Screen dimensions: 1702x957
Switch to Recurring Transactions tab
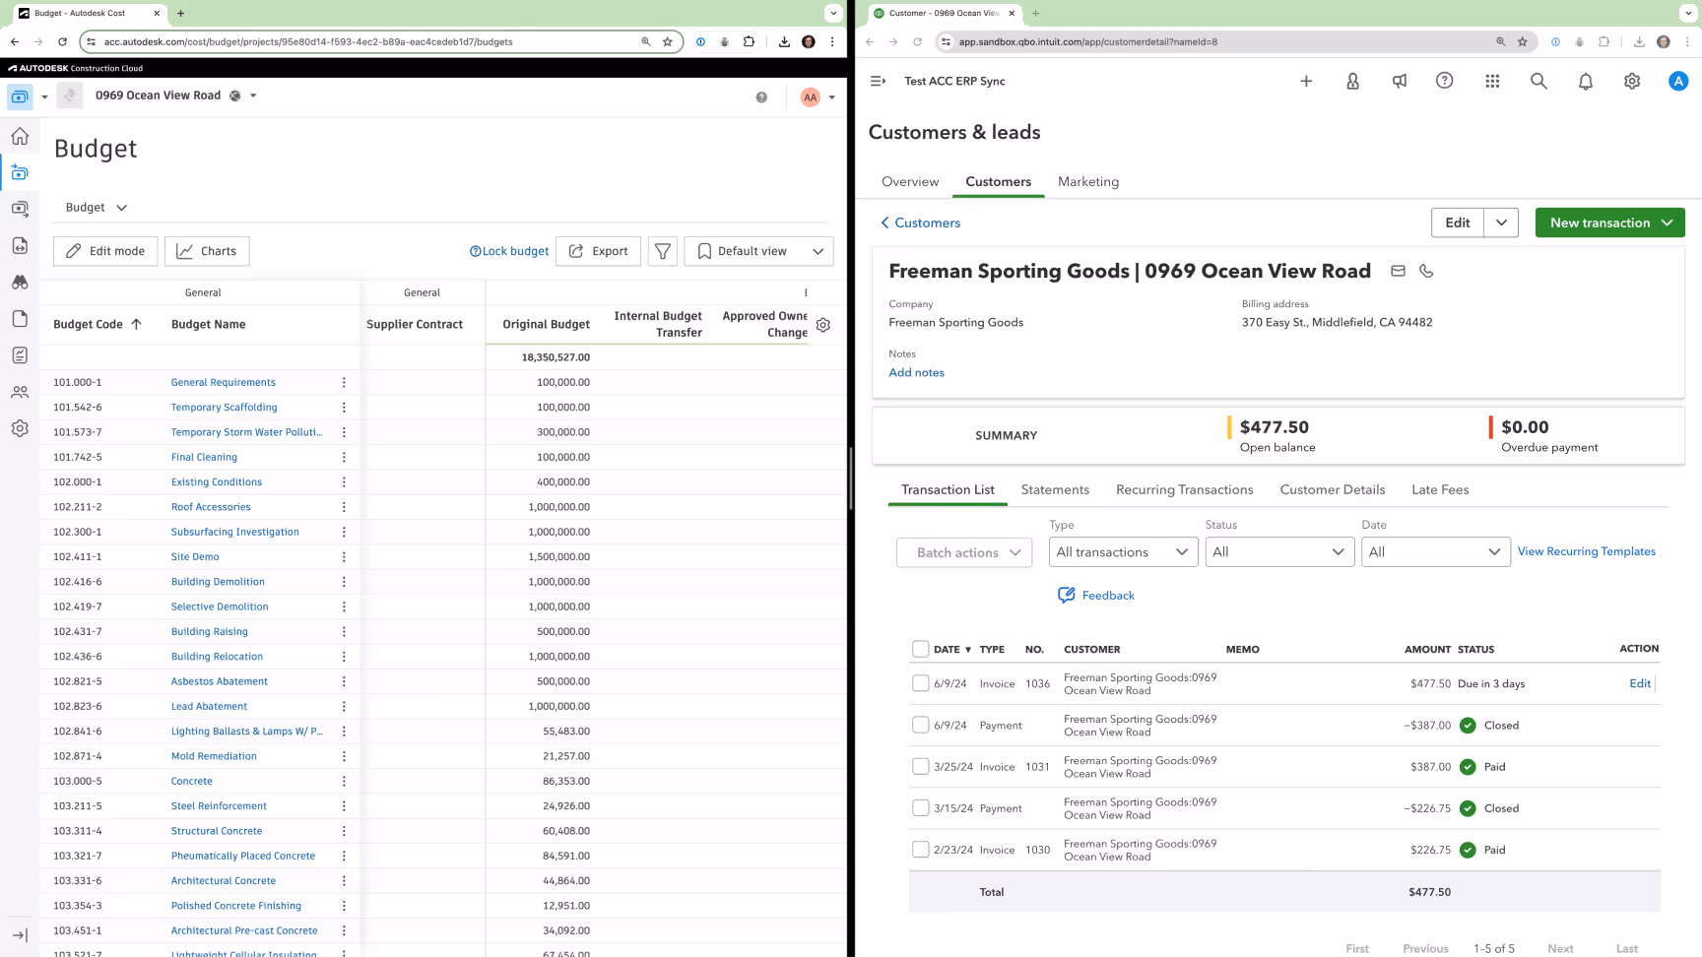pyautogui.click(x=1184, y=489)
